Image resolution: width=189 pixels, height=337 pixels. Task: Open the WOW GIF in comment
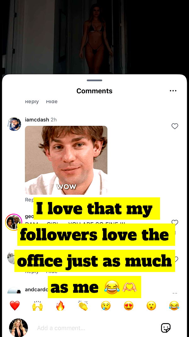coord(66,160)
